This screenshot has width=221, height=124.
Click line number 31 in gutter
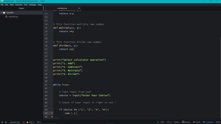(46, 85)
